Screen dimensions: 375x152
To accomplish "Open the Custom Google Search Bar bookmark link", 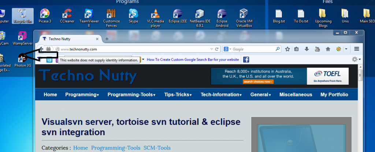I will 193,60.
